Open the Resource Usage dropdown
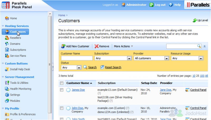Image resolution: width=211 pixels, height=120 pixels. coord(187,58)
